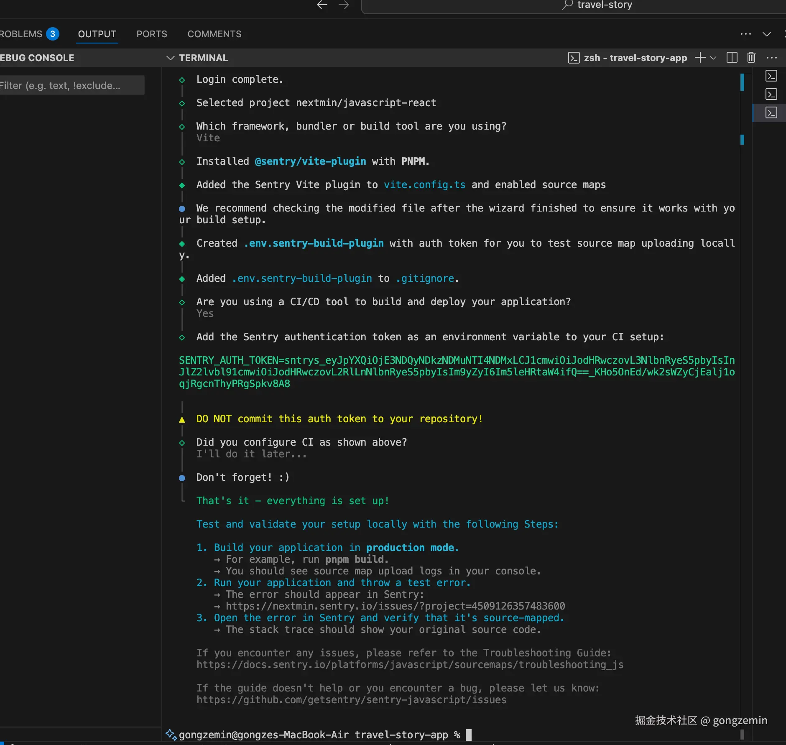The image size is (786, 745).
Task: Select the third terminal in the list
Action: pos(771,112)
